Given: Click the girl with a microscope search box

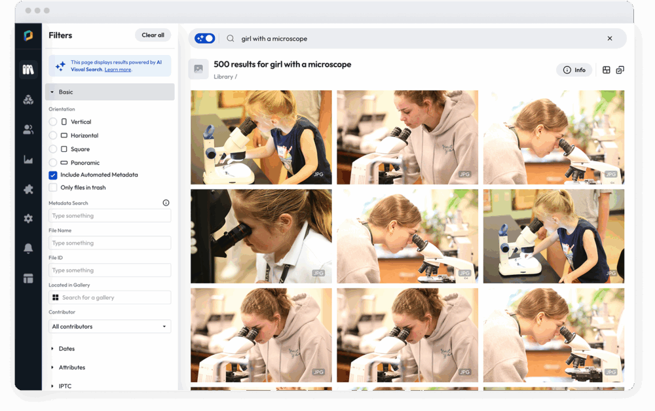Looking at the screenshot, I should pyautogui.click(x=407, y=39).
